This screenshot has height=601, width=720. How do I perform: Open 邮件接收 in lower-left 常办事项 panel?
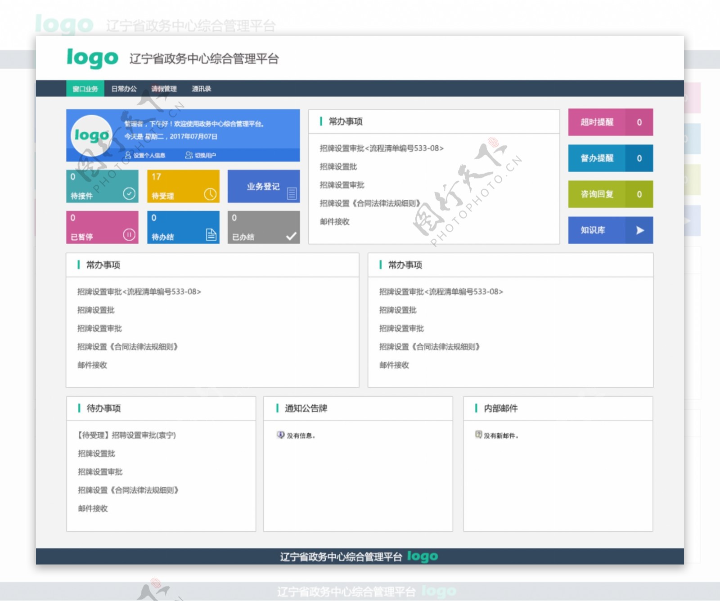(x=92, y=365)
